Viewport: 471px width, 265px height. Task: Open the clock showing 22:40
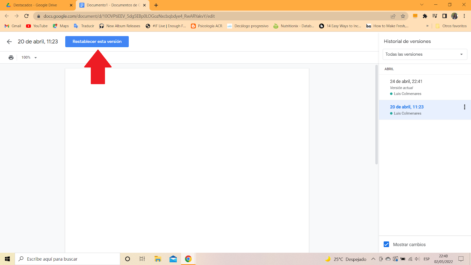443,259
